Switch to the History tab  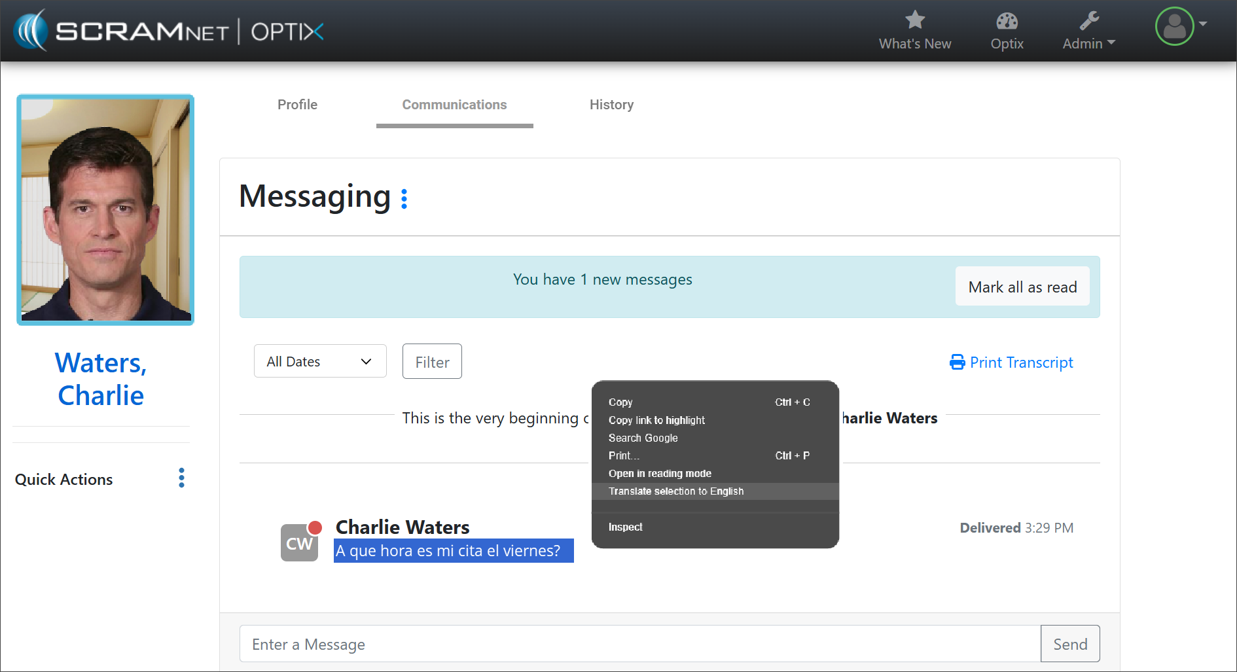click(x=611, y=105)
